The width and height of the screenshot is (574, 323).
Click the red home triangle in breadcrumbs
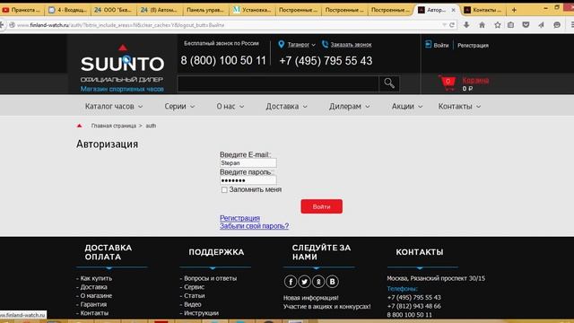pos(80,126)
